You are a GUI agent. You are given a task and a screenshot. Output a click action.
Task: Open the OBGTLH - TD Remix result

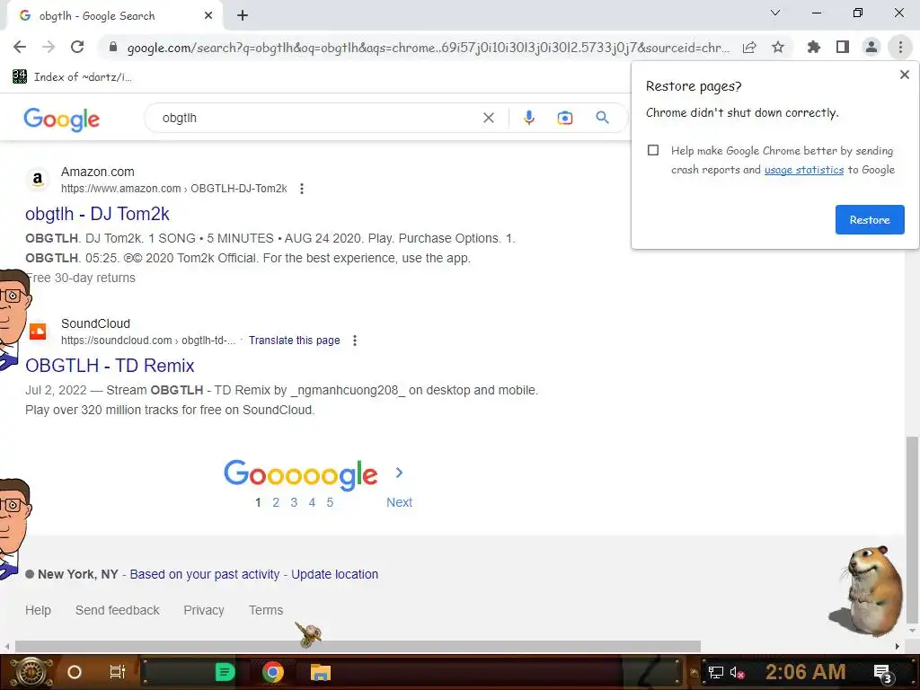point(110,366)
